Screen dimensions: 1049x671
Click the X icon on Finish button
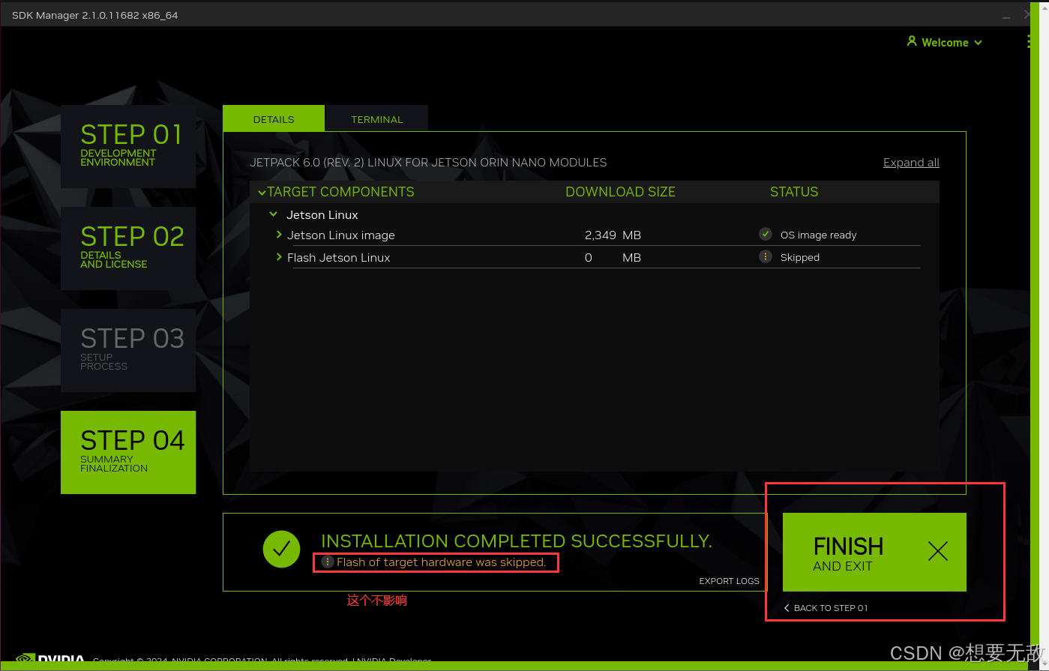tap(938, 552)
